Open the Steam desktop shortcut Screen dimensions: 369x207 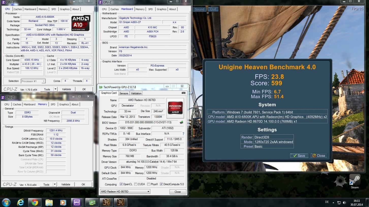point(355,182)
